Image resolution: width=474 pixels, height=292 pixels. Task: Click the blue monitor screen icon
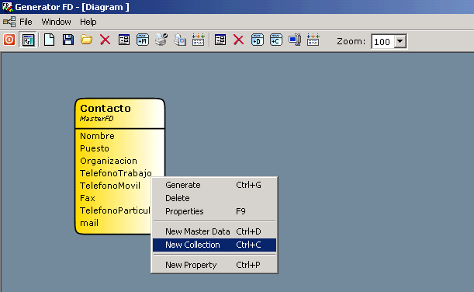click(295, 40)
